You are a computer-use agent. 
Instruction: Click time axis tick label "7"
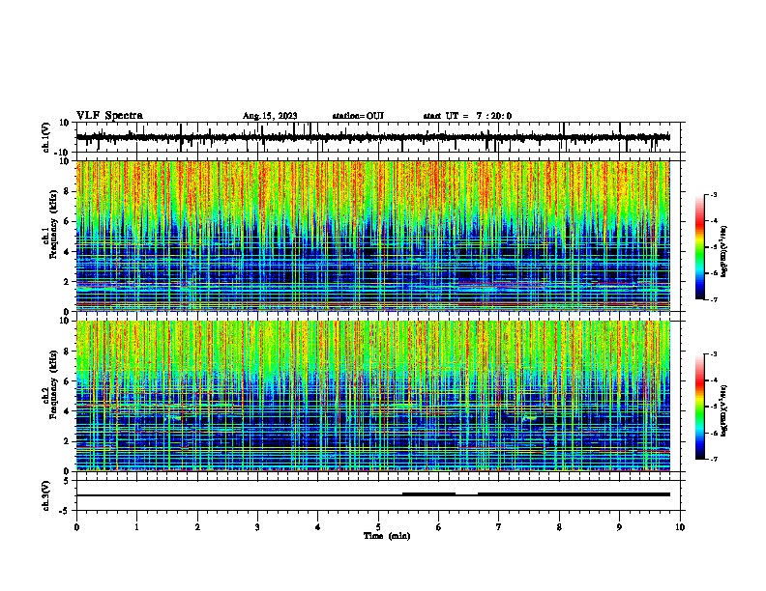(x=499, y=527)
